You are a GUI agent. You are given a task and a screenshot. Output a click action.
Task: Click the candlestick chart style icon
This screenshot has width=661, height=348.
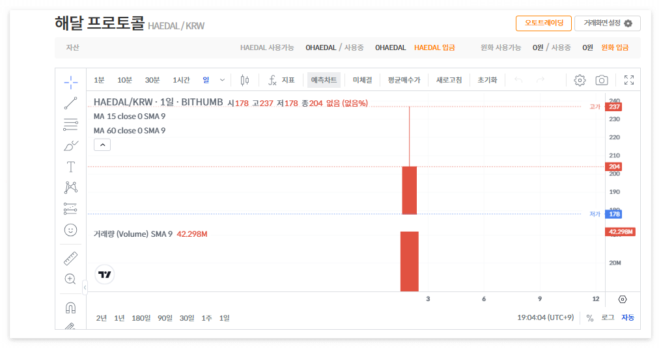point(244,80)
